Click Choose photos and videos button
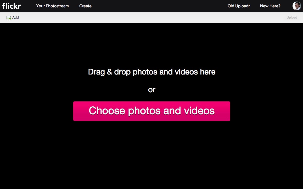This screenshot has width=303, height=189. (x=152, y=111)
